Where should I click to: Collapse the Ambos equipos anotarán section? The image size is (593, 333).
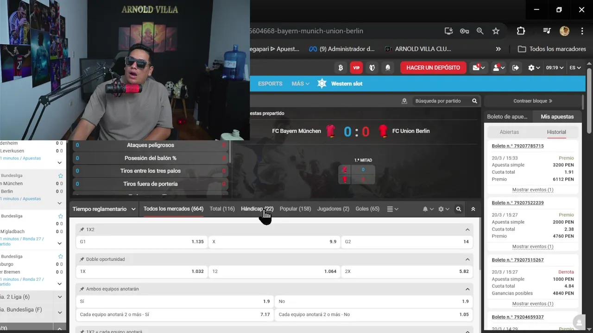click(467, 289)
